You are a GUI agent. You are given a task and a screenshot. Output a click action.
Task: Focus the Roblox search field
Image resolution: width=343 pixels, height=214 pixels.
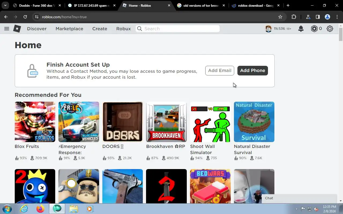coord(178,29)
